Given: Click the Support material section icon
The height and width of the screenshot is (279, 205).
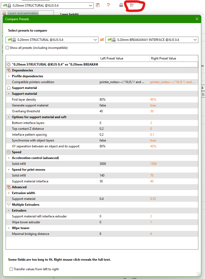Looking at the screenshot, I should point(9,88).
